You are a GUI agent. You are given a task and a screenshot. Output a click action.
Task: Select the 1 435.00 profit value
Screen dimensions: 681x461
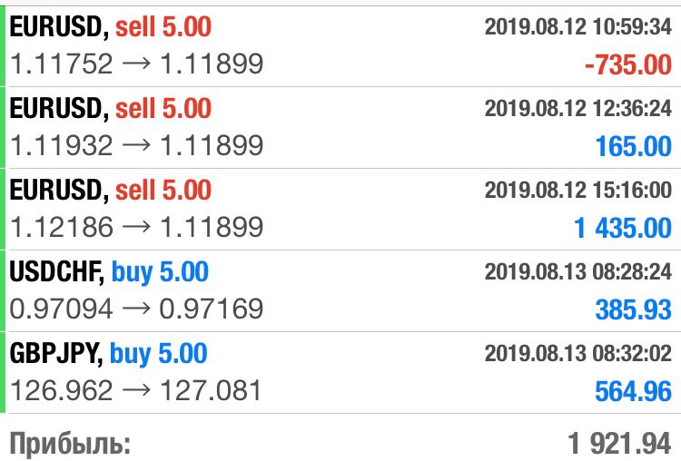pos(623,229)
